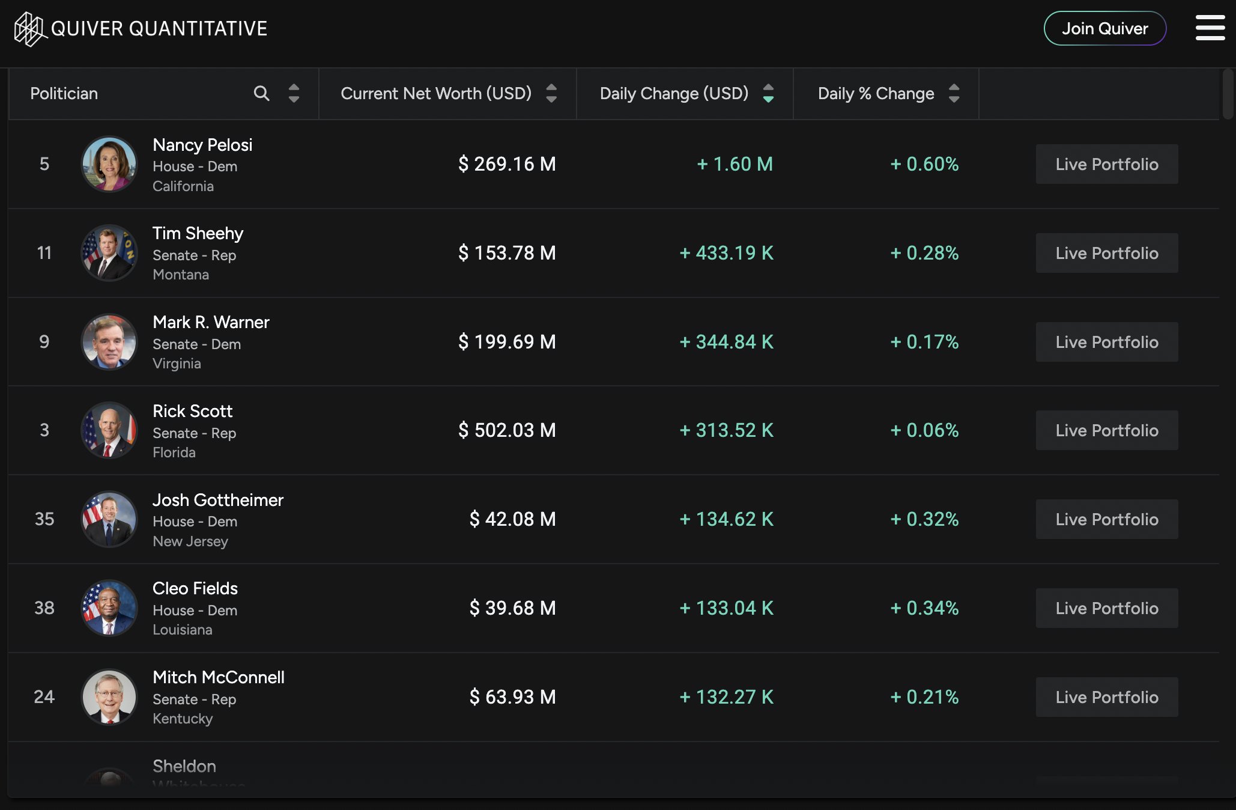Click the + 134.62 K daily change
The image size is (1236, 810).
[726, 519]
